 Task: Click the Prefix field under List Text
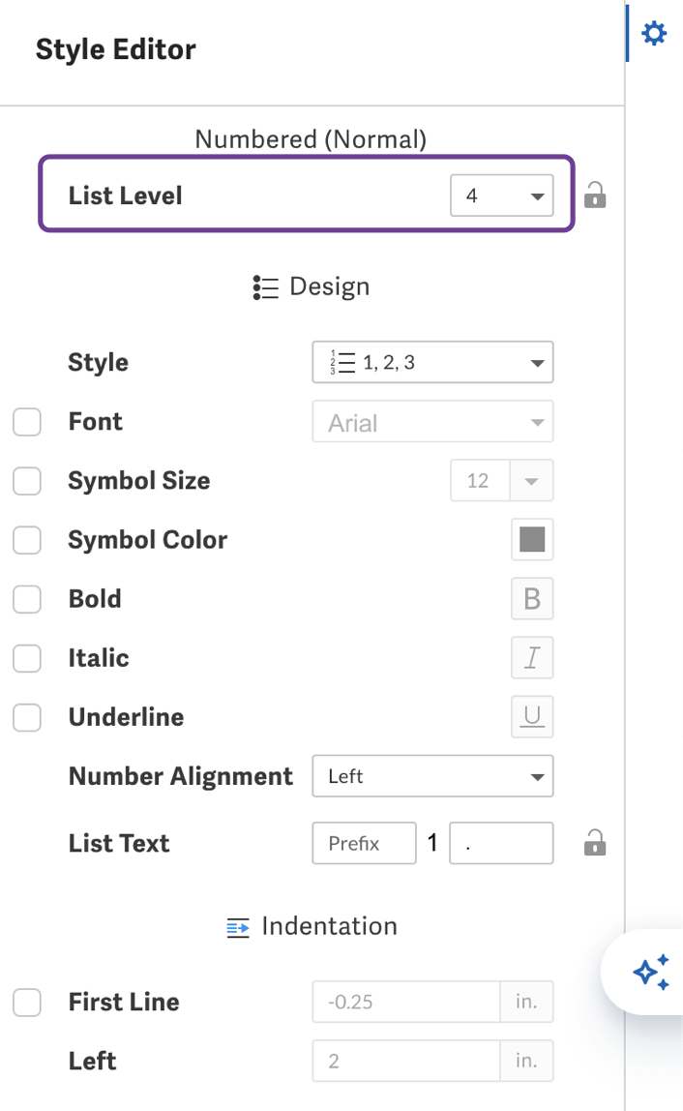pyautogui.click(x=364, y=843)
